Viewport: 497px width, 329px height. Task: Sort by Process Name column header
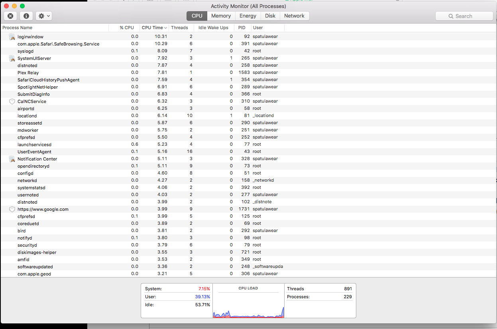click(x=55, y=28)
